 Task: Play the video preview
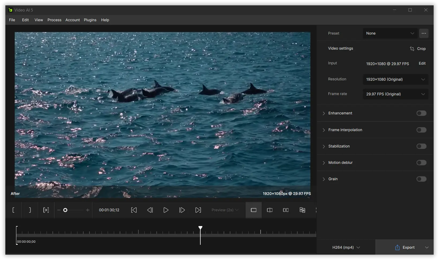point(166,210)
